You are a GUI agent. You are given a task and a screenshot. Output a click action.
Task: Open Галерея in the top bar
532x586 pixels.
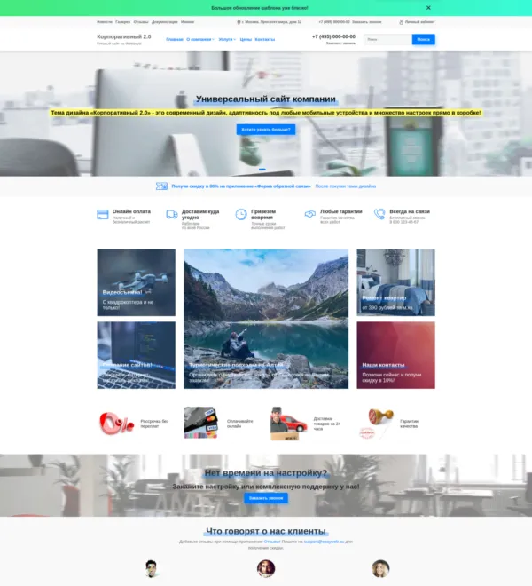point(123,22)
